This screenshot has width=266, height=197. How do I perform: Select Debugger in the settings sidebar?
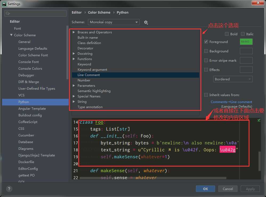(x=26, y=75)
